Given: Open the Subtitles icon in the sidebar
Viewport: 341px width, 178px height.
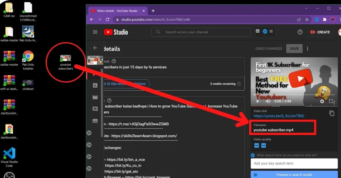Looking at the screenshot, I should point(95,121).
